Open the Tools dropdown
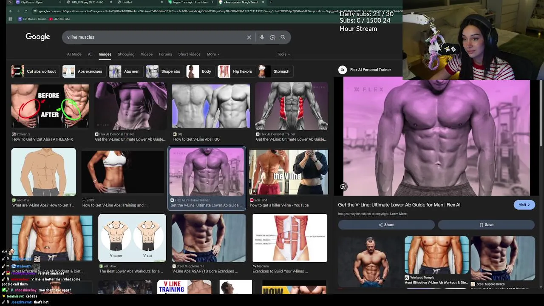544x306 pixels. coord(283,54)
